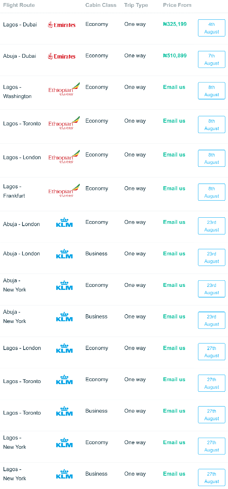Click Ethiopian logo on Lagos - Washington row
The width and height of the screenshot is (228, 489).
(x=64, y=89)
